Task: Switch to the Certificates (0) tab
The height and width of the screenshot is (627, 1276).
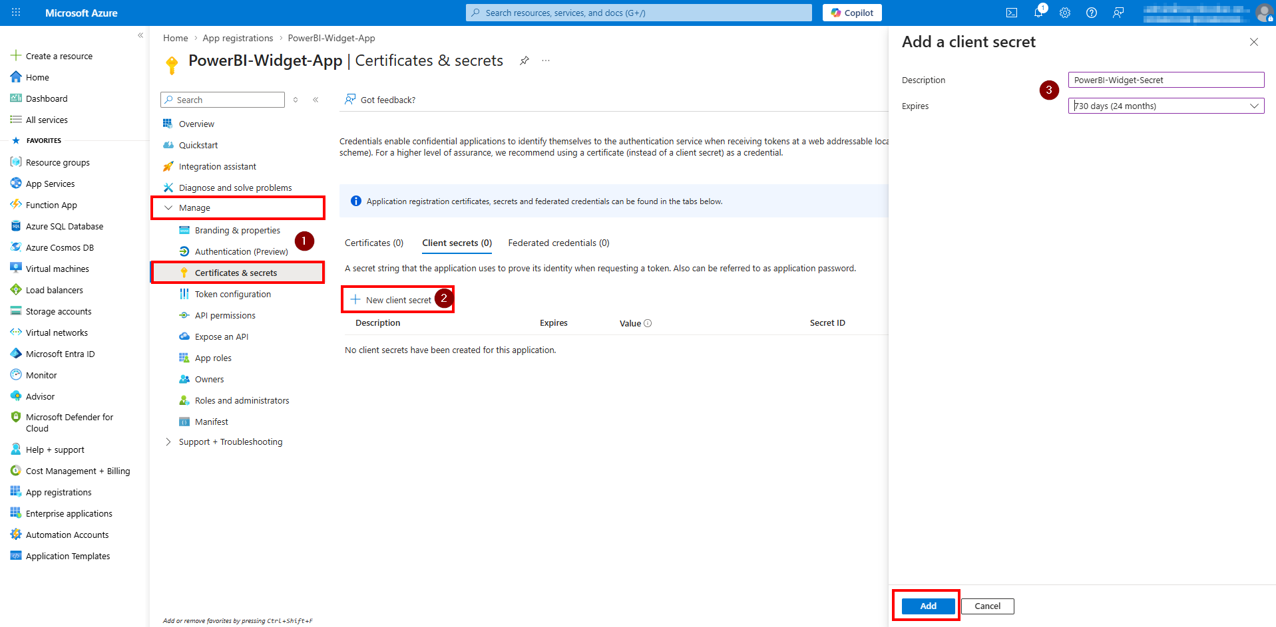Action: 373,243
